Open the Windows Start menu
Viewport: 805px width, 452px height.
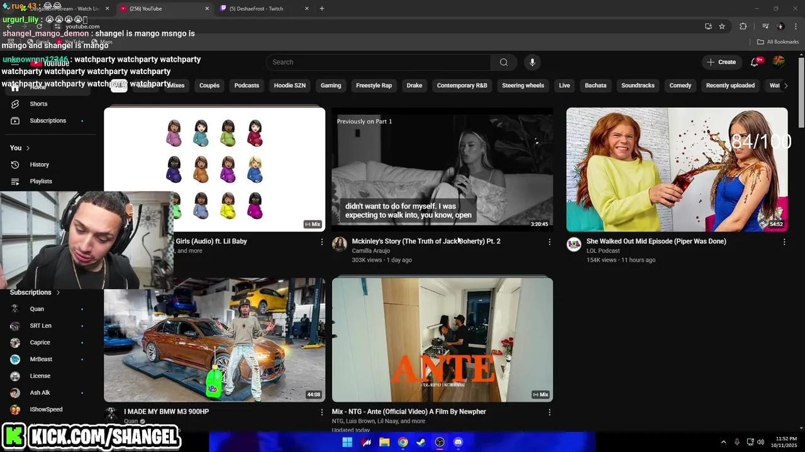click(x=347, y=442)
